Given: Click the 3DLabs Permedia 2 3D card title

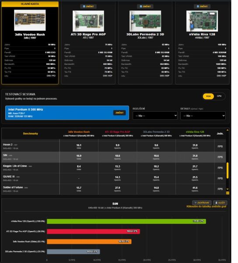Looking at the screenshot, I should pos(145,34).
